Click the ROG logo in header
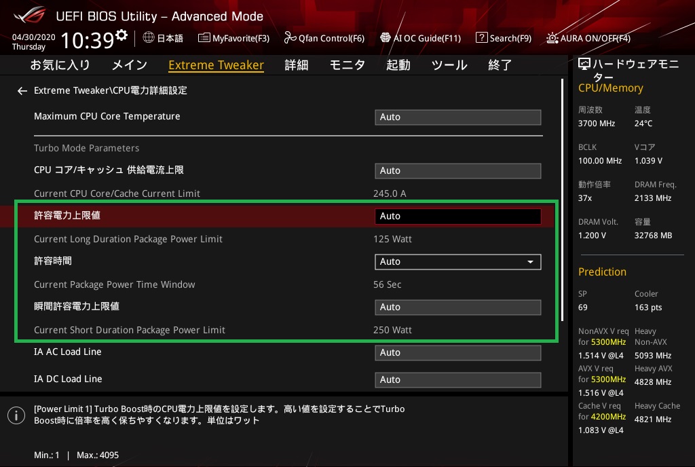The height and width of the screenshot is (467, 695). click(30, 15)
